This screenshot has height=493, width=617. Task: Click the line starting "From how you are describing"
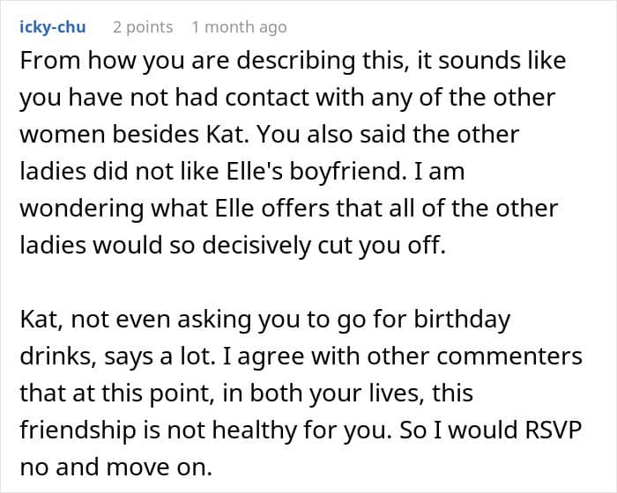(x=294, y=61)
